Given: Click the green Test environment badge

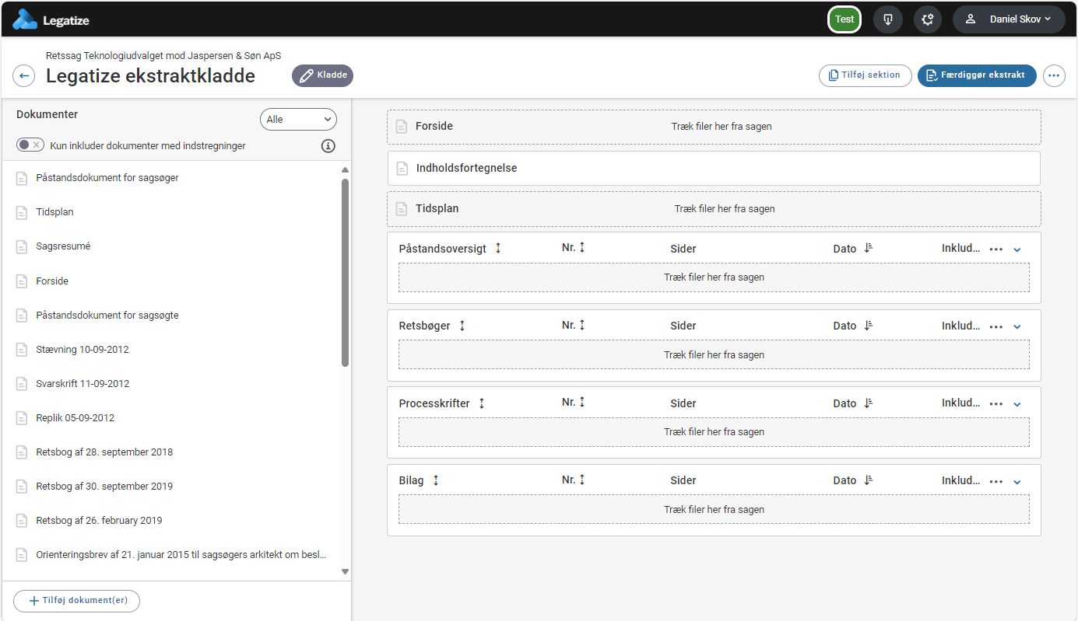Looking at the screenshot, I should (844, 19).
